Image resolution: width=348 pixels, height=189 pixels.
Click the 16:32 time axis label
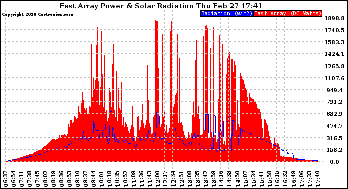[x=285, y=179]
